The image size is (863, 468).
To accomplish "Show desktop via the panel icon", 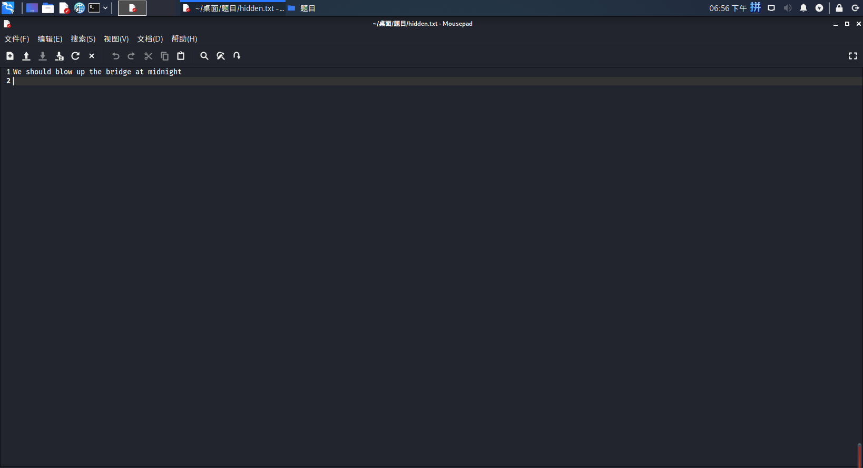I will (32, 8).
